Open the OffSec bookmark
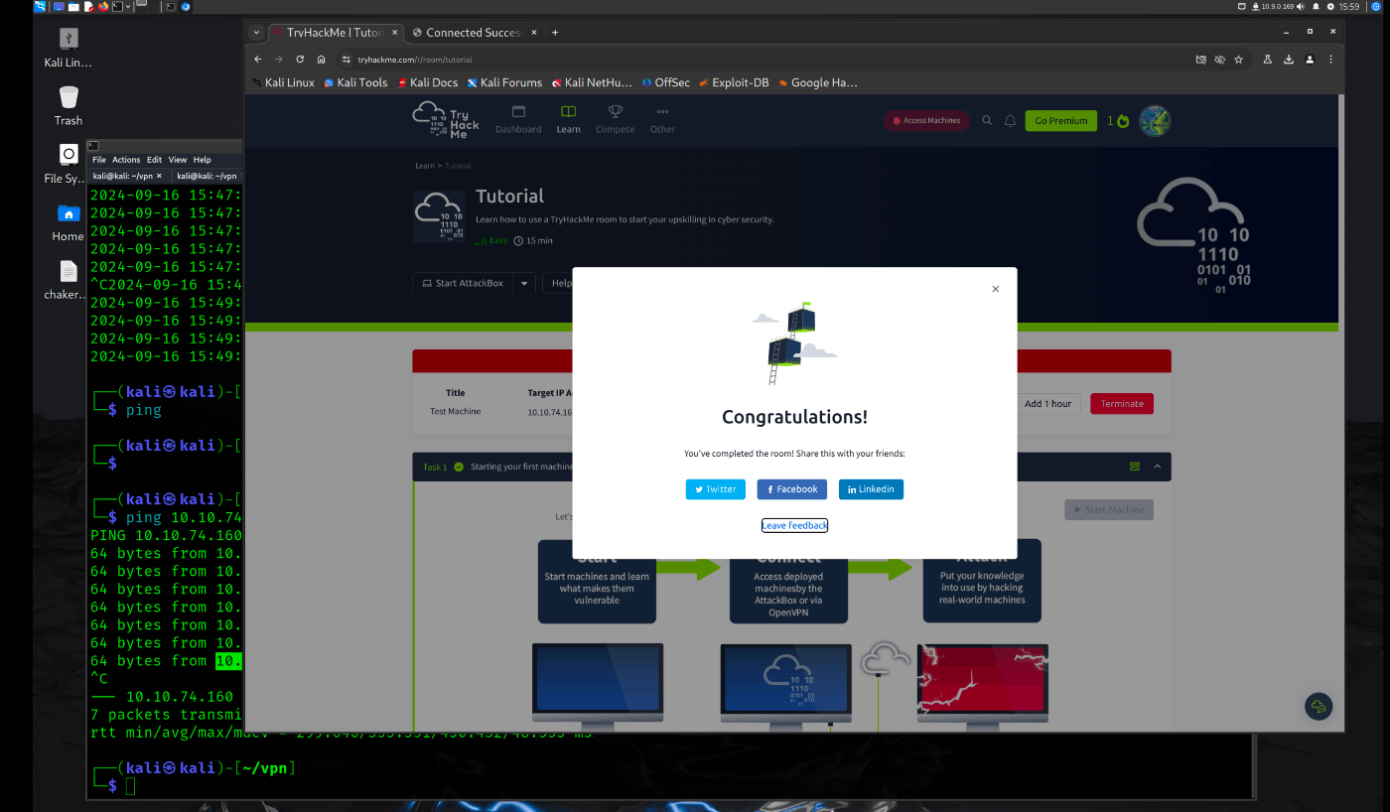This screenshot has height=812, width=1390. tap(665, 82)
